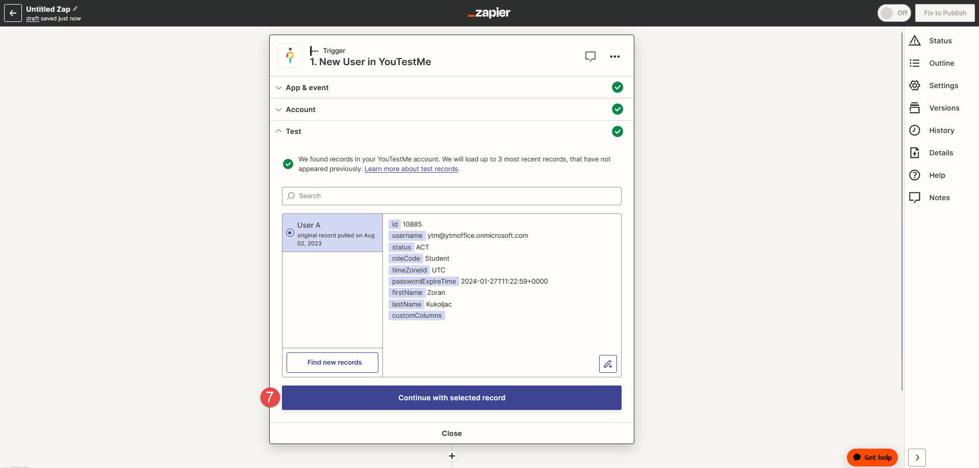Click the back arrow button
This screenshot has width=979, height=468.
tap(13, 13)
